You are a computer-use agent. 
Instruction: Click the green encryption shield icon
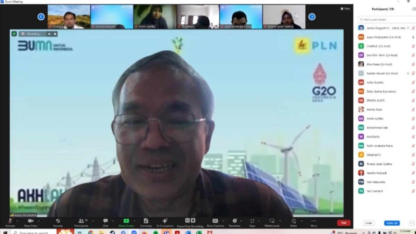click(14, 34)
